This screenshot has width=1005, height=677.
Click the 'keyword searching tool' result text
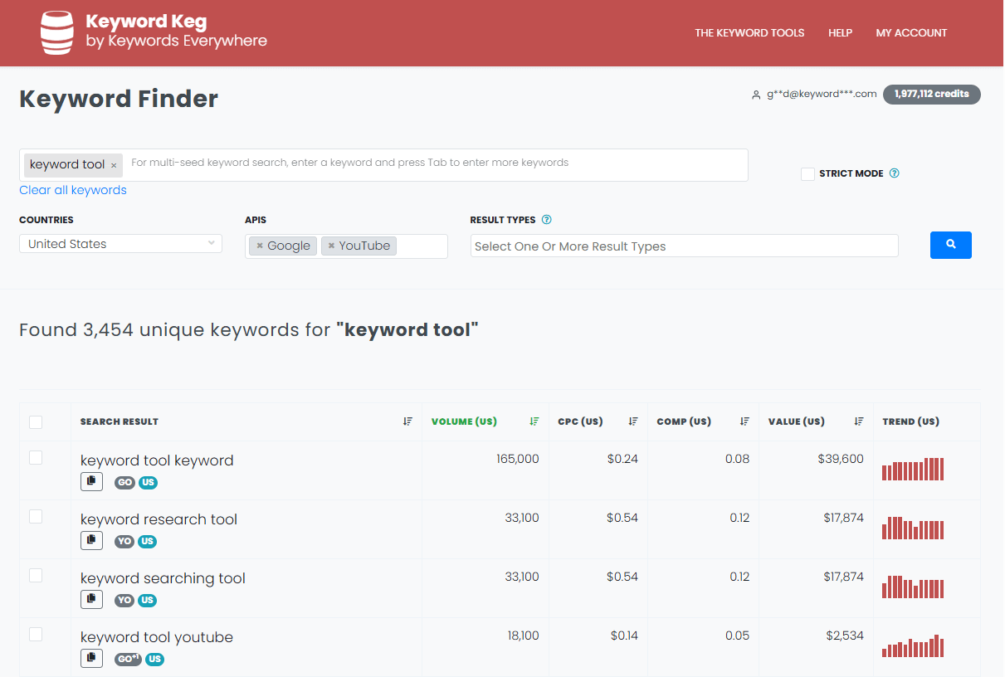click(x=163, y=578)
